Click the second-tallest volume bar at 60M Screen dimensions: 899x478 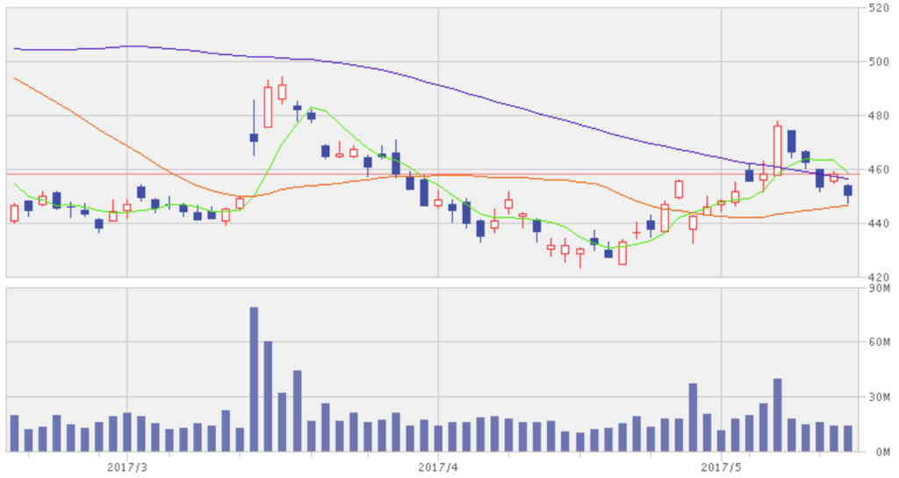point(268,396)
